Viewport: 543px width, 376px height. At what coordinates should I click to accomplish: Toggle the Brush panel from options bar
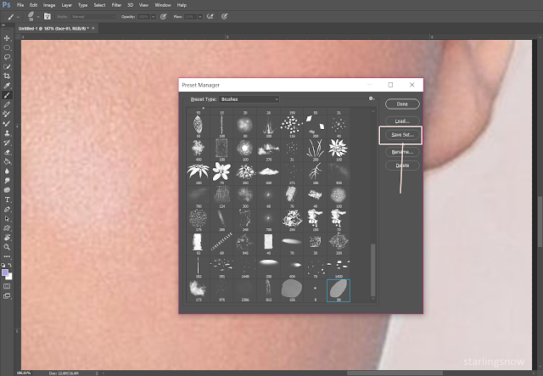[48, 16]
